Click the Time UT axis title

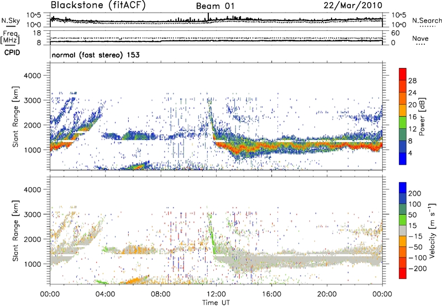[x=216, y=303]
